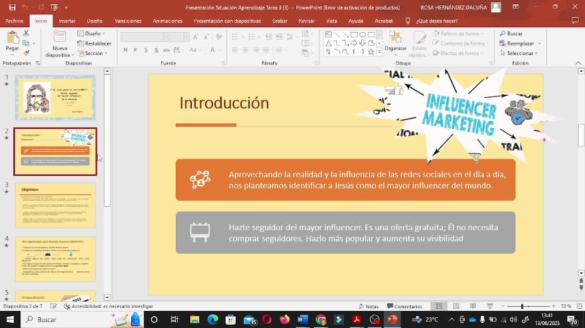
Task: Toggle the Notas pane
Action: click(x=369, y=307)
